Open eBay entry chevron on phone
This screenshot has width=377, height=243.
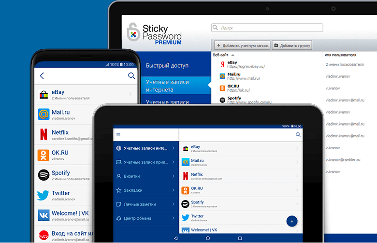(x=130, y=94)
